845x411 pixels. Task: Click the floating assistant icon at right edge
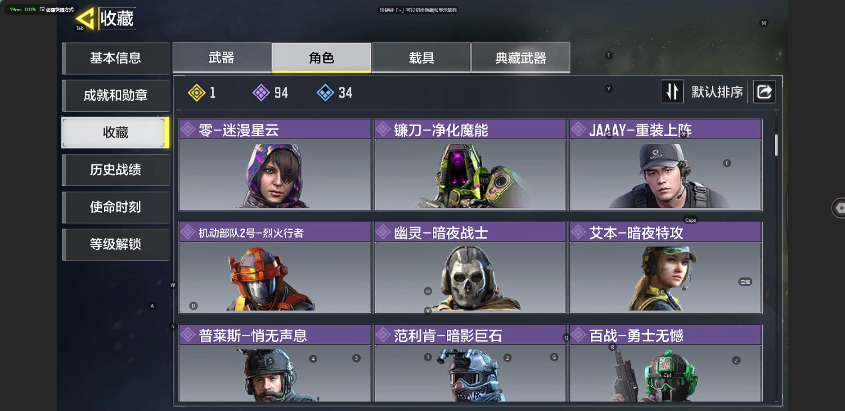839,208
